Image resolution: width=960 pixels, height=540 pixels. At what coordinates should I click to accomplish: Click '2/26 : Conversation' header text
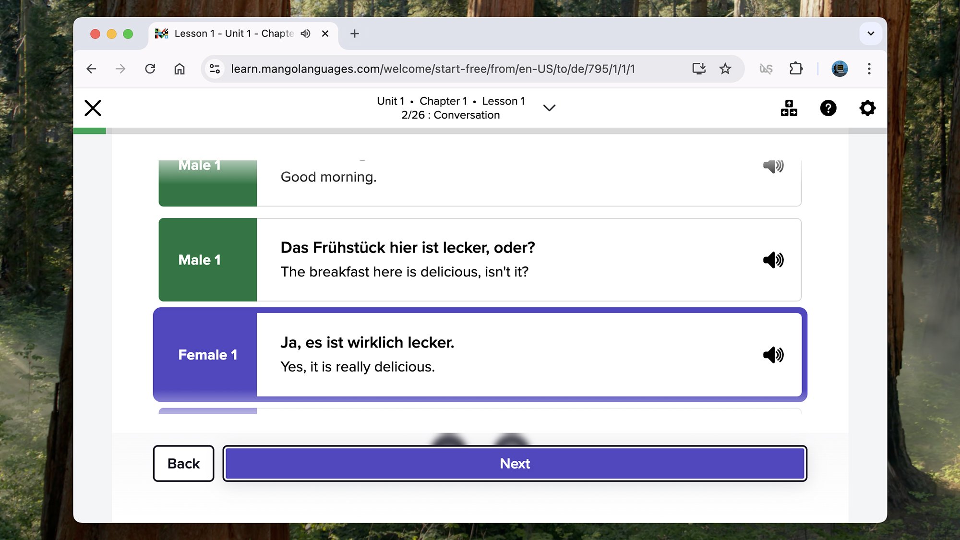coord(450,115)
